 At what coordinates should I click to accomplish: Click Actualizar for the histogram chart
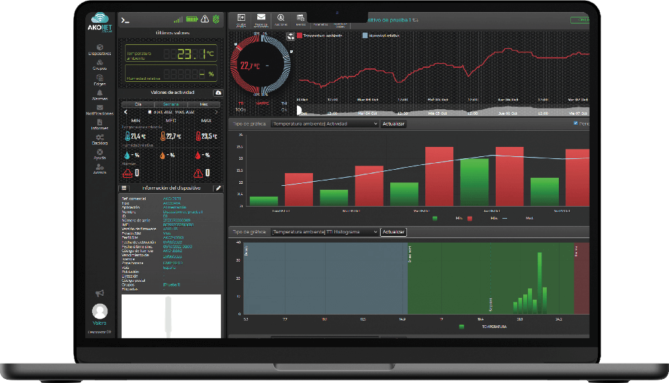point(394,232)
